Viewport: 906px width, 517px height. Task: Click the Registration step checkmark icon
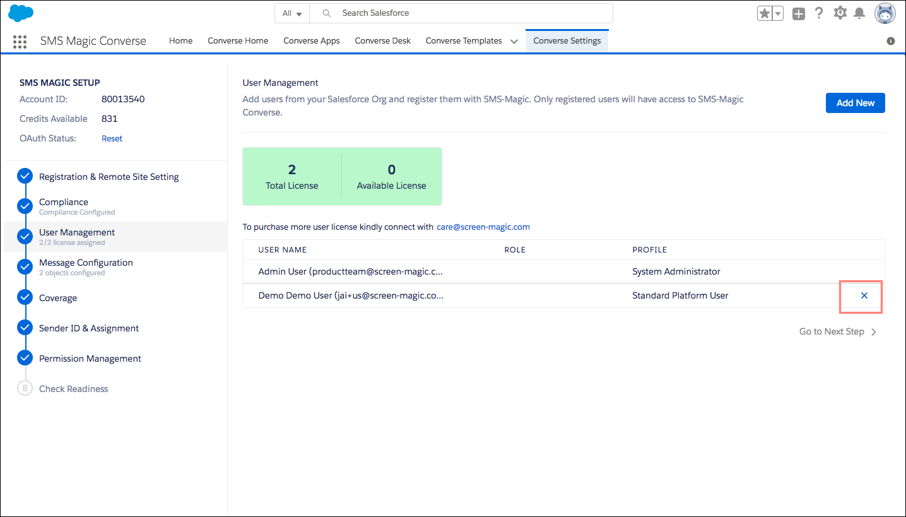pos(25,176)
